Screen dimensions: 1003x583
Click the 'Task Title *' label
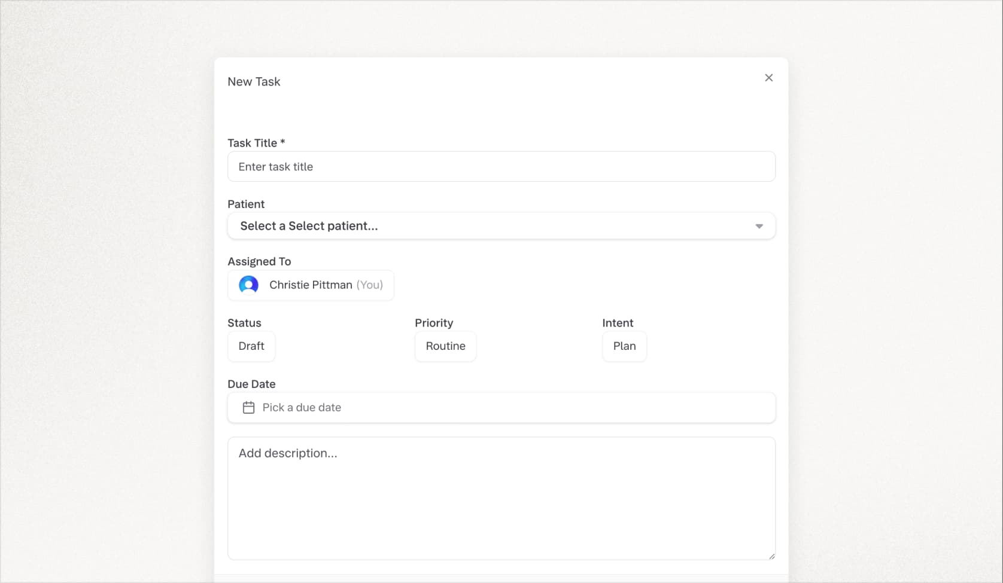(256, 143)
